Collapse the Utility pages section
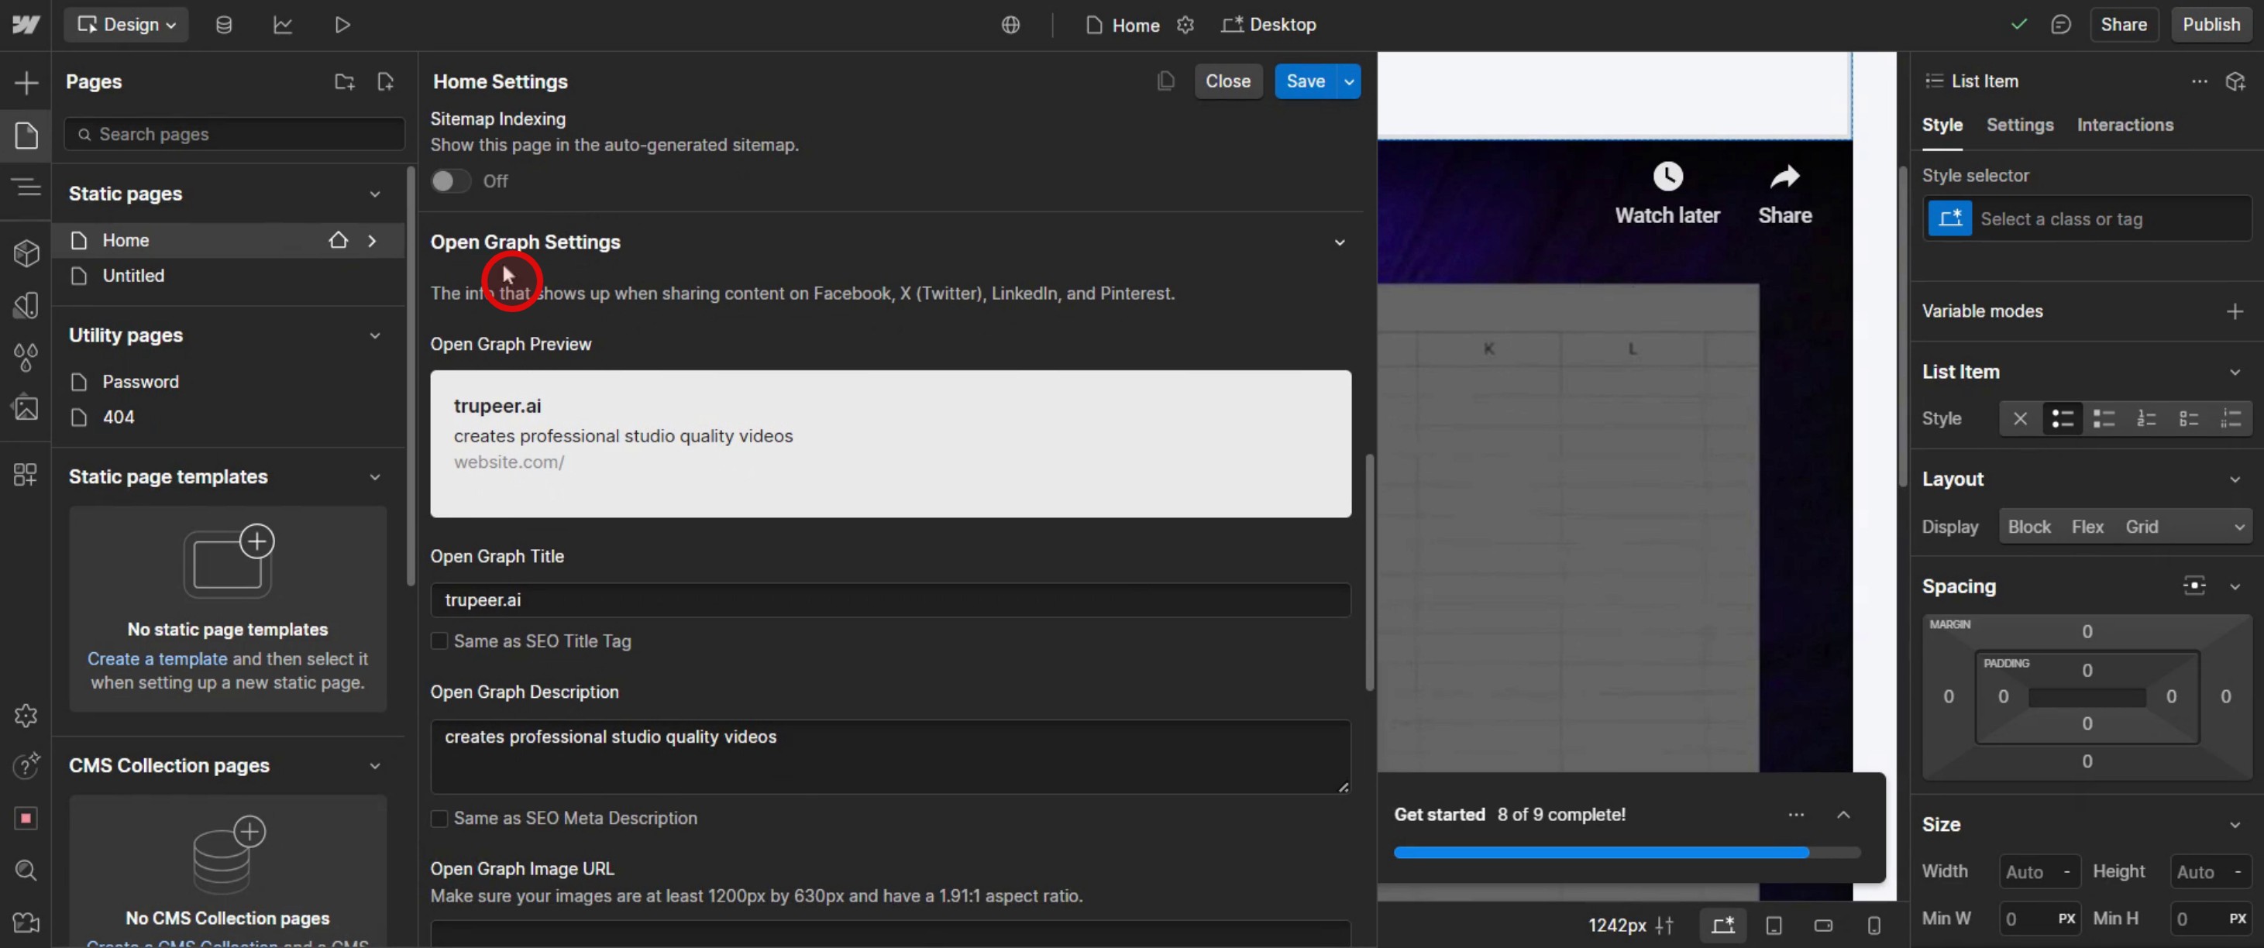 [374, 335]
